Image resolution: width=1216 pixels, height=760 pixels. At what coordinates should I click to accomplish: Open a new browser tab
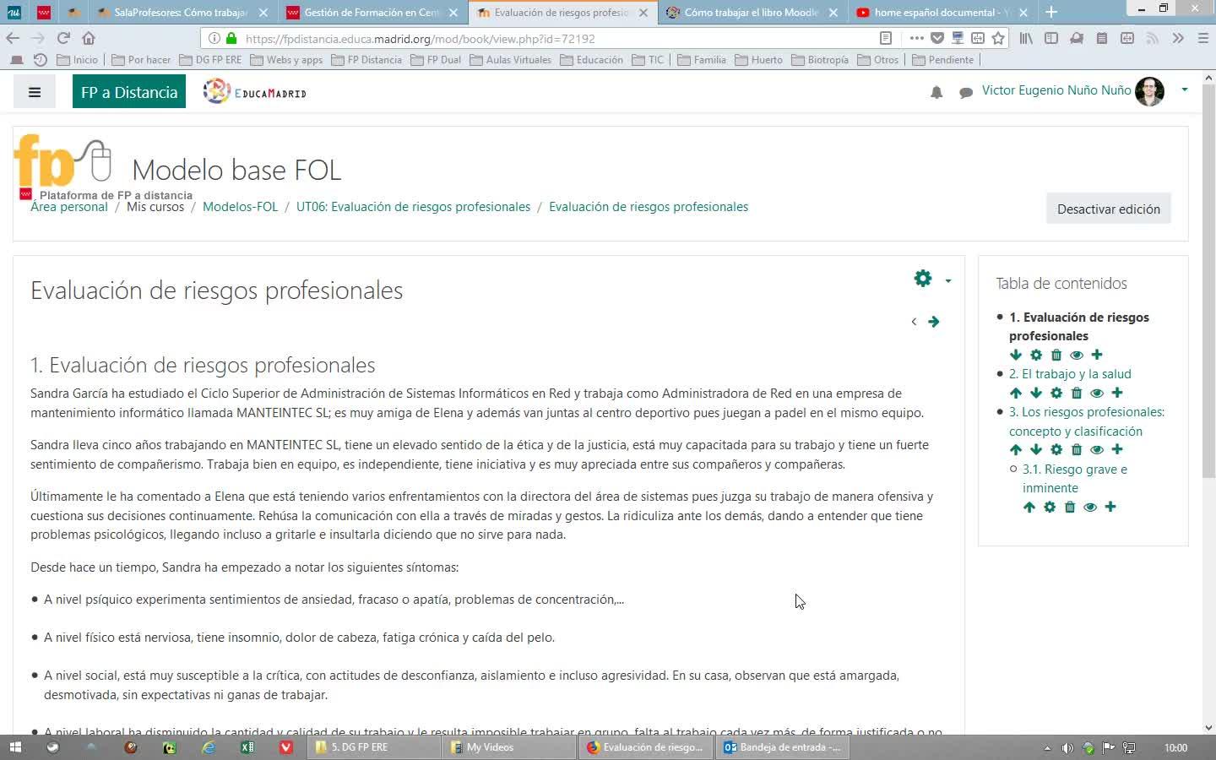coord(1051,12)
